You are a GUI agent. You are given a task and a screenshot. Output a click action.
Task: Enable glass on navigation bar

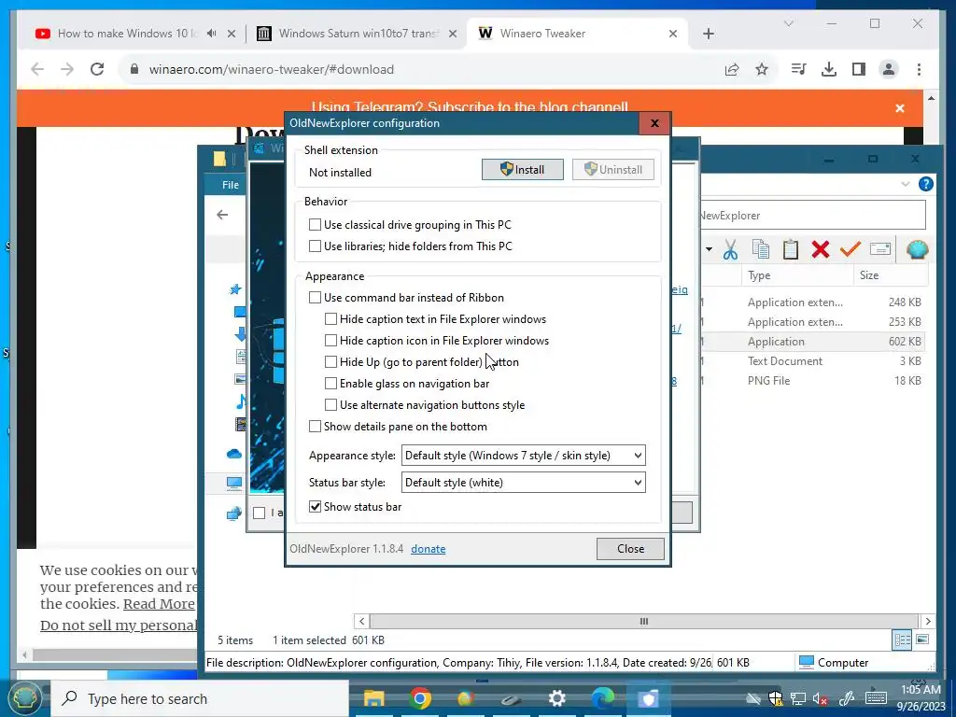[x=330, y=384]
